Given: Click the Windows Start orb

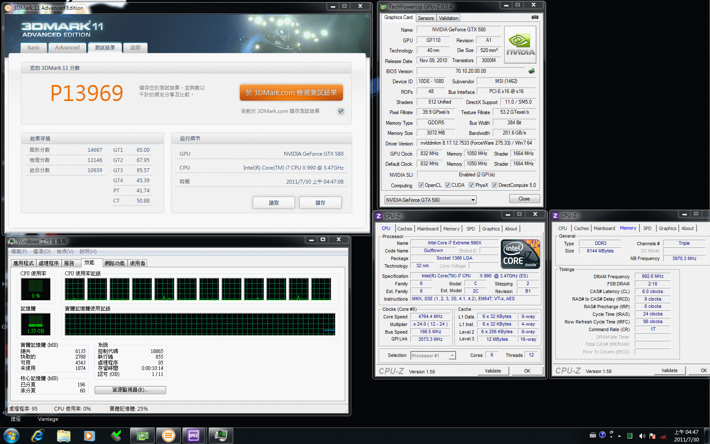Looking at the screenshot, I should [x=11, y=435].
